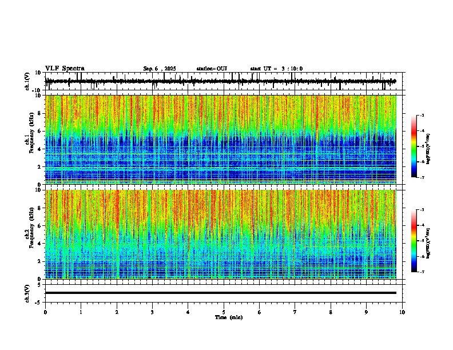Click the black ch.3 voltage trace line
453x350 pixels.
[x=220, y=293]
